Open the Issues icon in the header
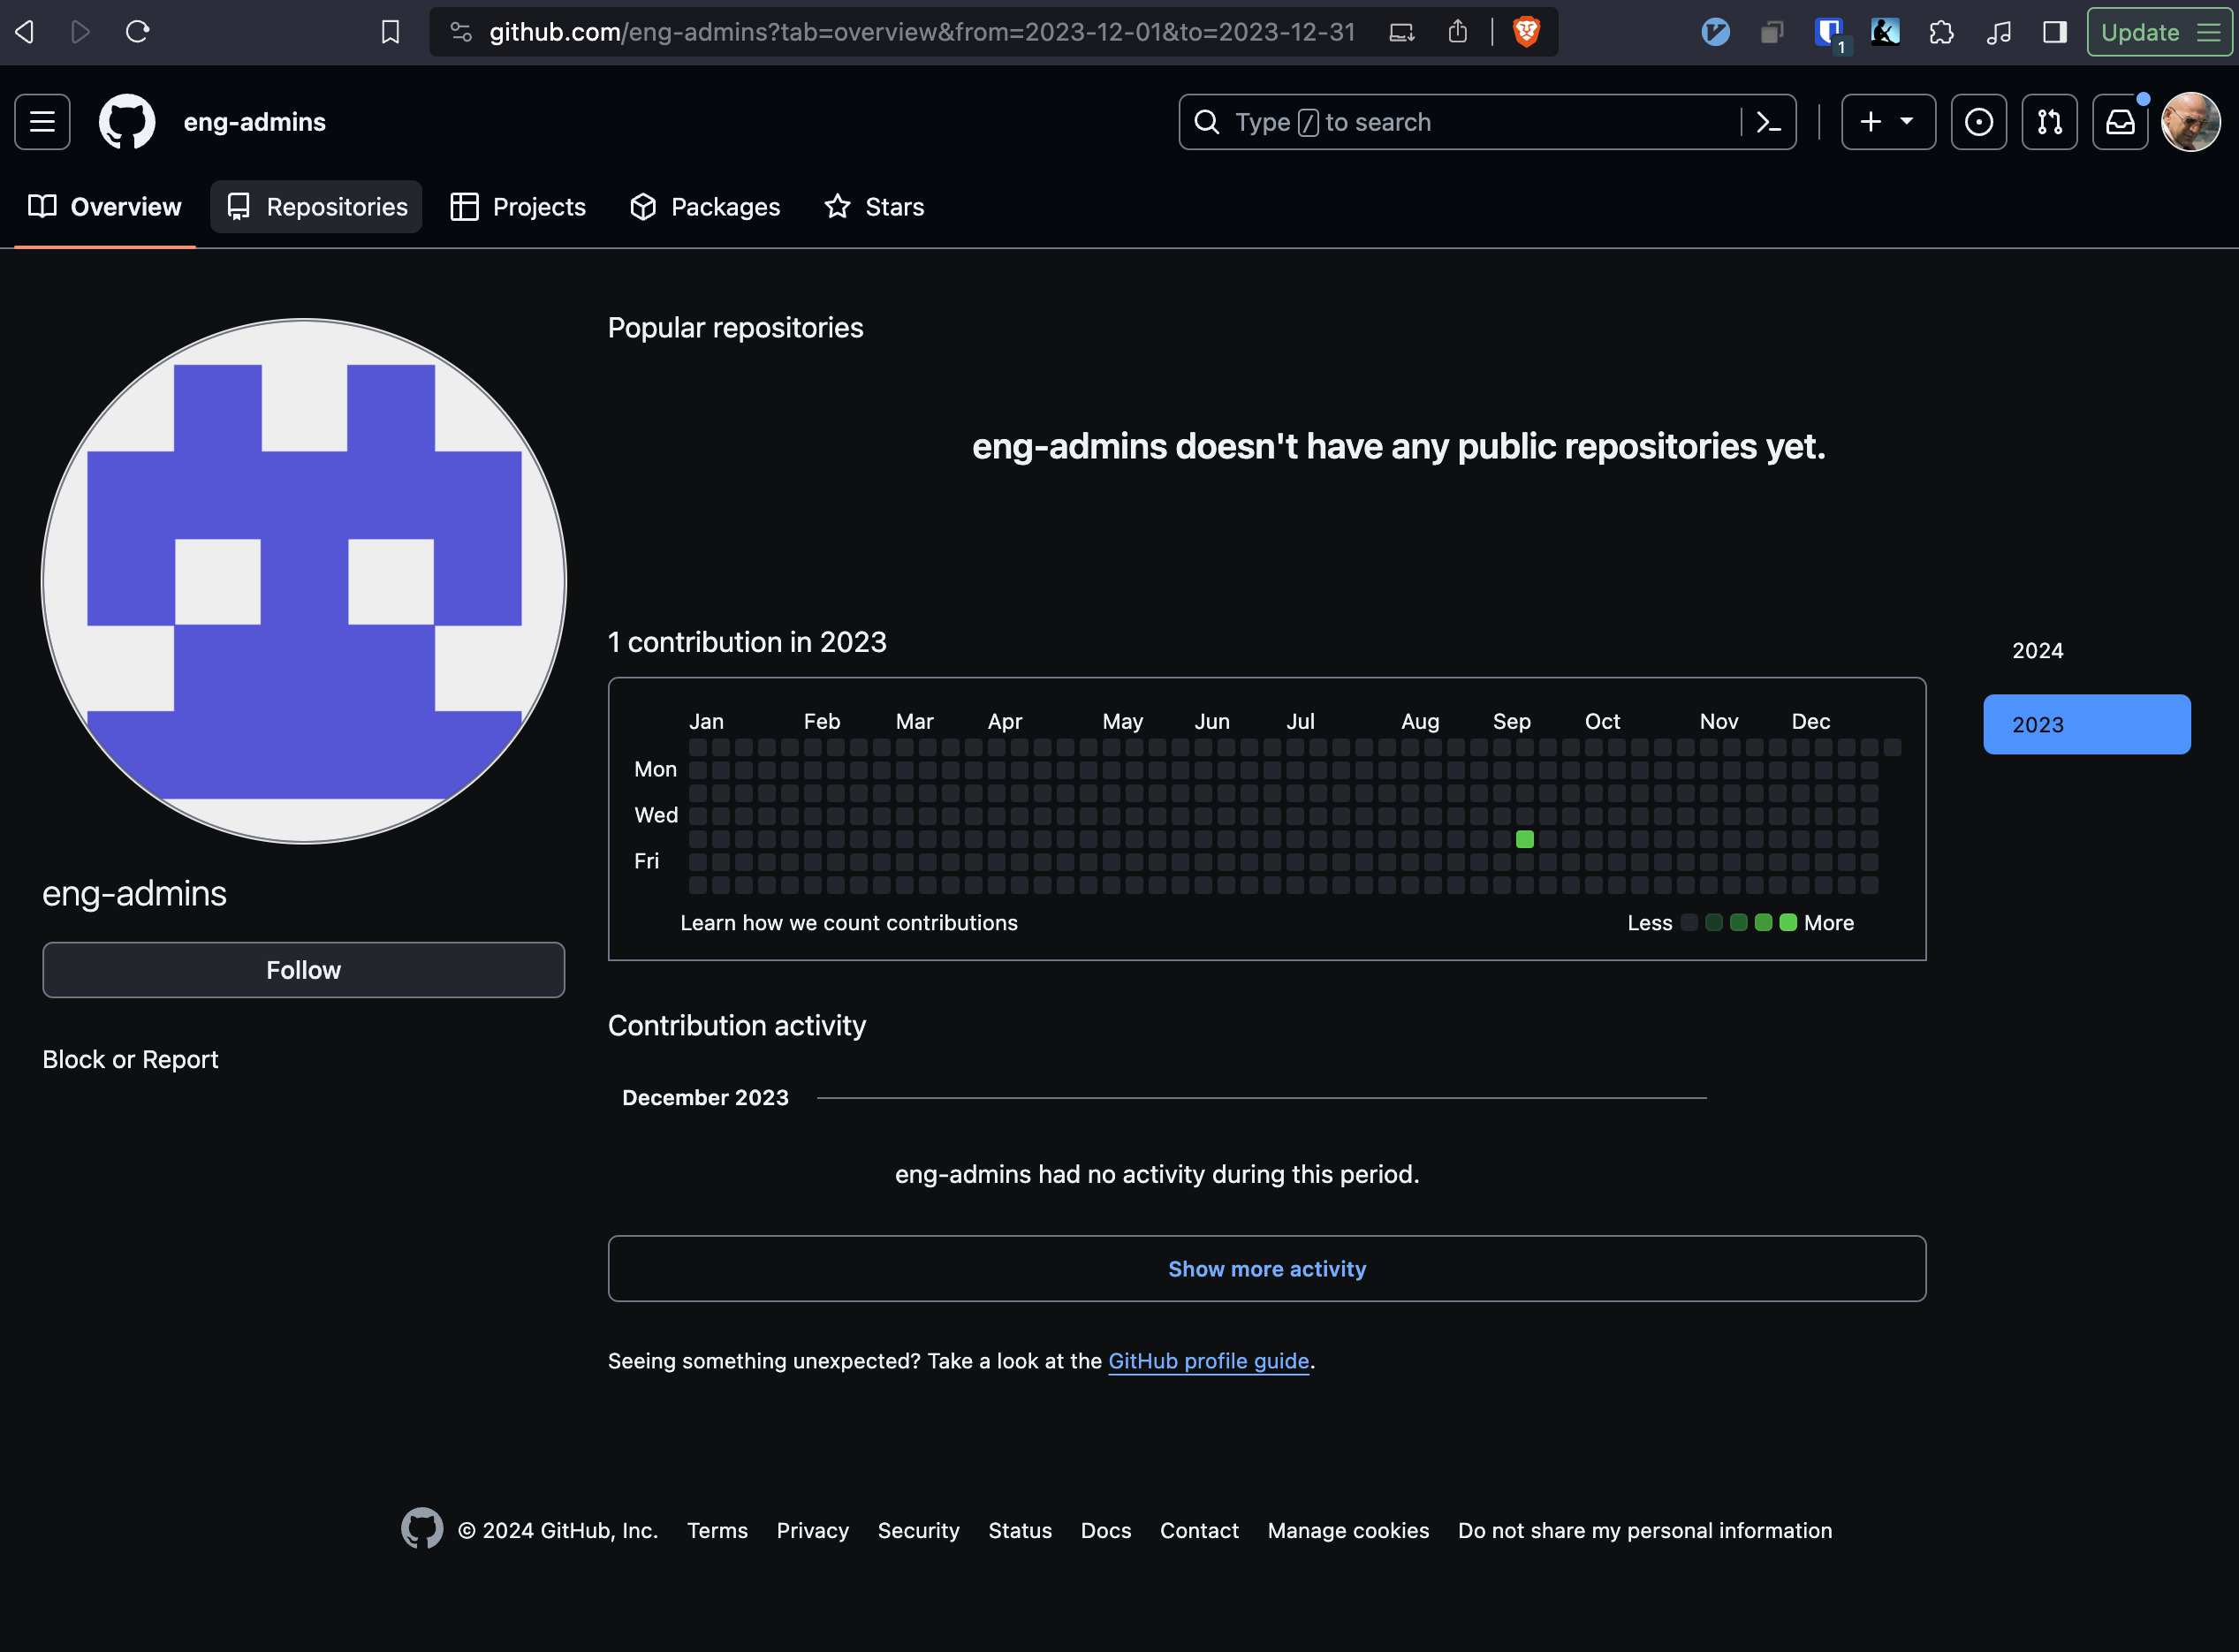 coord(1978,122)
